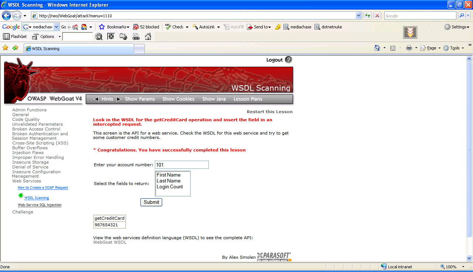Open the WebGoat WSDL link

pyautogui.click(x=109, y=243)
